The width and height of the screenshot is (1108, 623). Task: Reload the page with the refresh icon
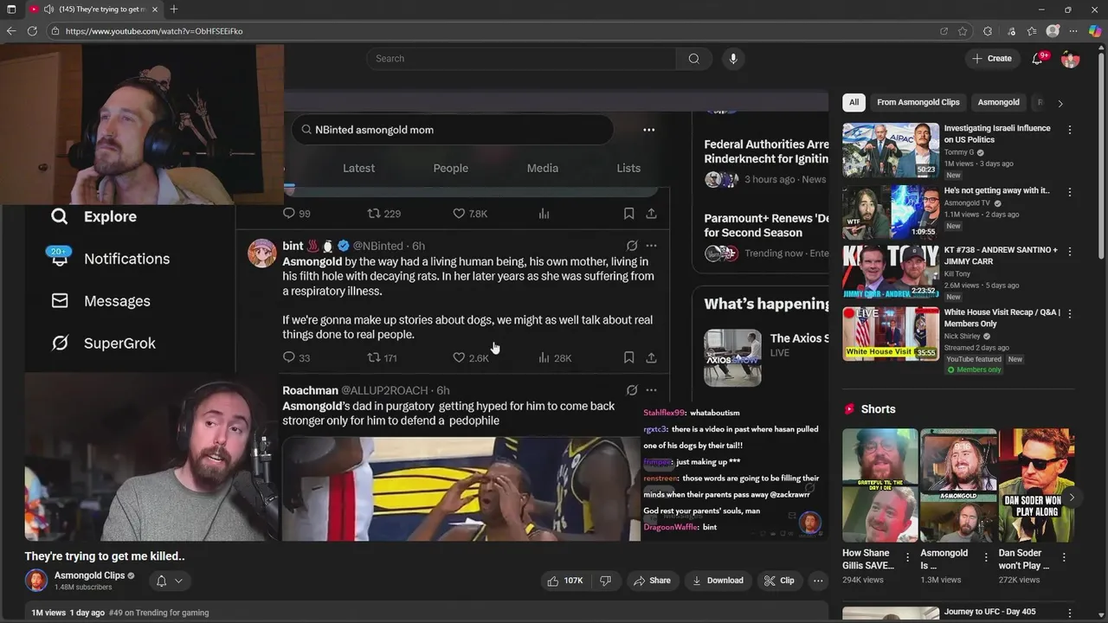pyautogui.click(x=32, y=31)
